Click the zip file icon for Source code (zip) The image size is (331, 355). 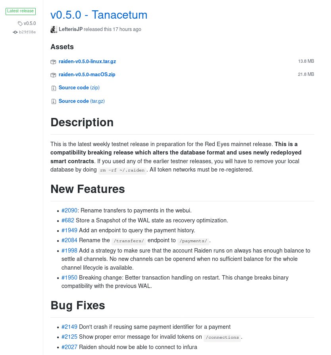[x=54, y=88]
